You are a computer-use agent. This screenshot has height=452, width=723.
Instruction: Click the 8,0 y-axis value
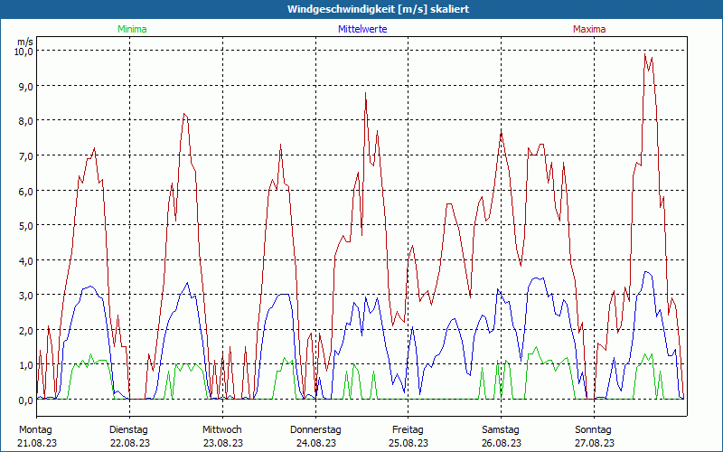point(25,121)
